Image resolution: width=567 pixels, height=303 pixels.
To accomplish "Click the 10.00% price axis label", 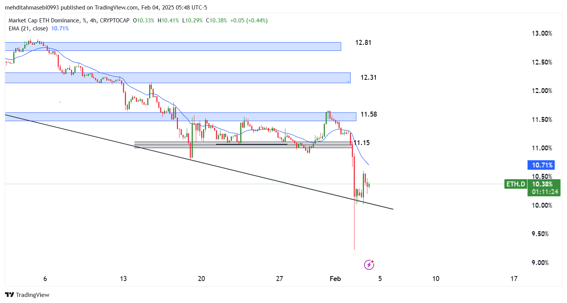I will [541, 205].
